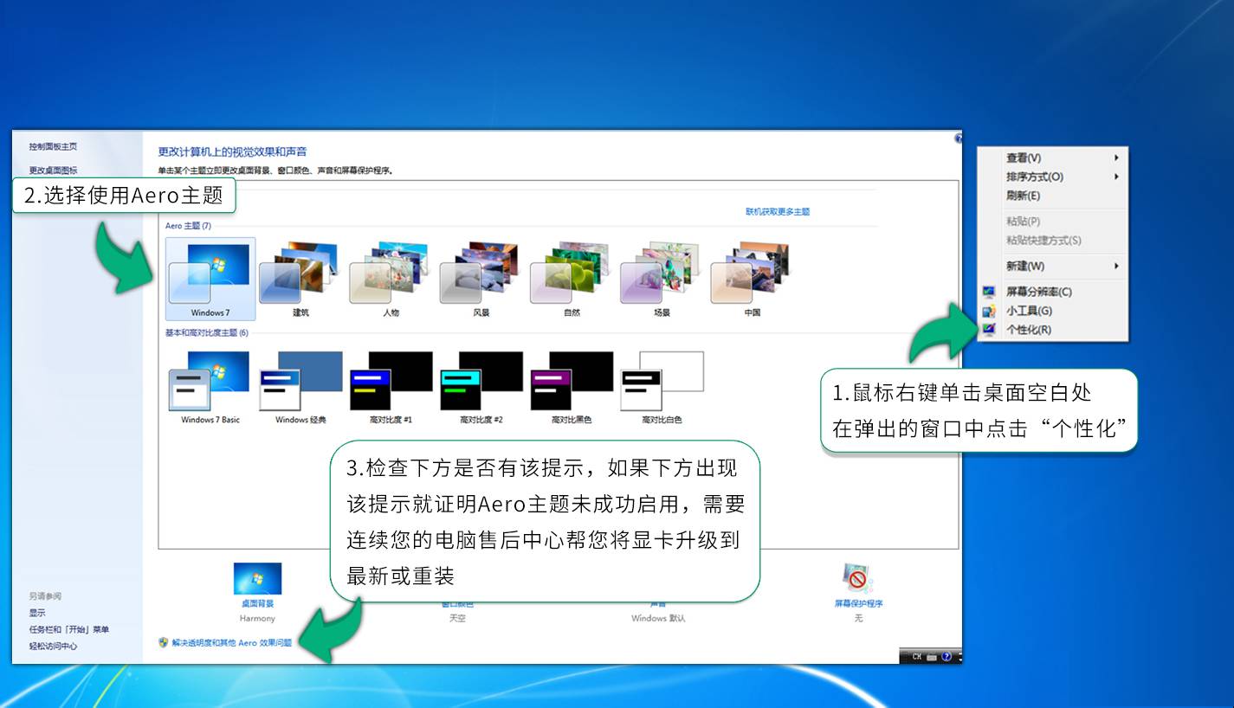Image resolution: width=1234 pixels, height=708 pixels.
Task: Click the help icon in window corner
Action: click(958, 138)
